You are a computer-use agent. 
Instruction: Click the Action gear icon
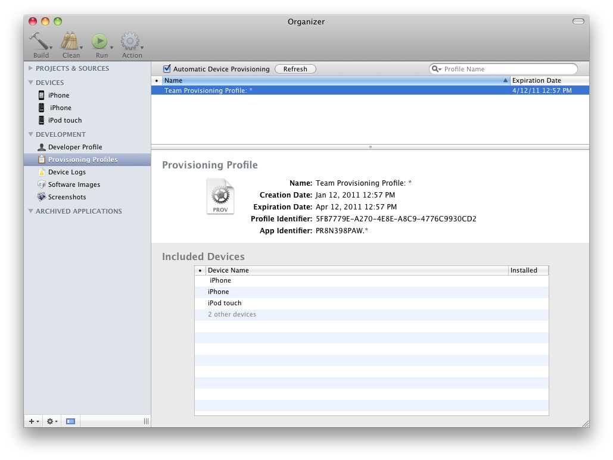(x=130, y=41)
